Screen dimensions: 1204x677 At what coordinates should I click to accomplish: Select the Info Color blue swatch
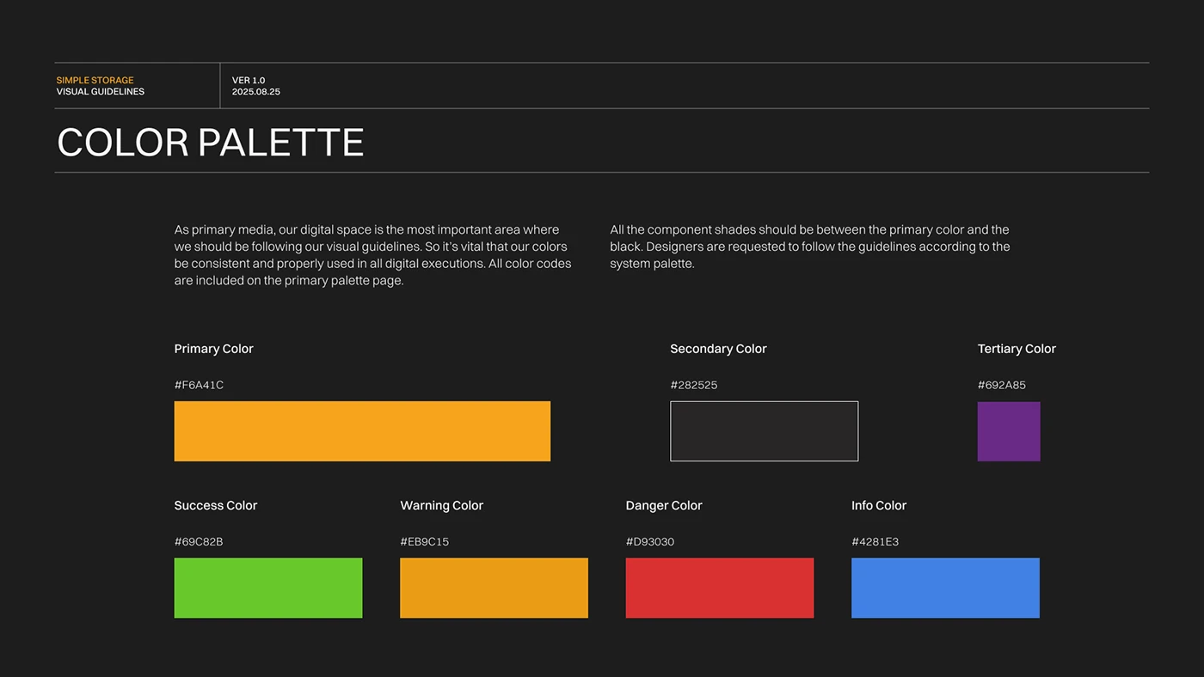tap(945, 588)
